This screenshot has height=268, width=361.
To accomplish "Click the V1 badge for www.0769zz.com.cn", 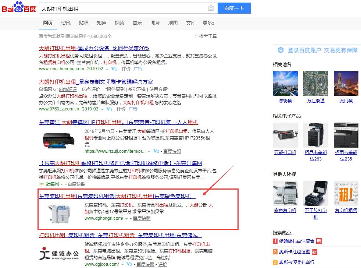I will pyautogui.click(x=109, y=109).
